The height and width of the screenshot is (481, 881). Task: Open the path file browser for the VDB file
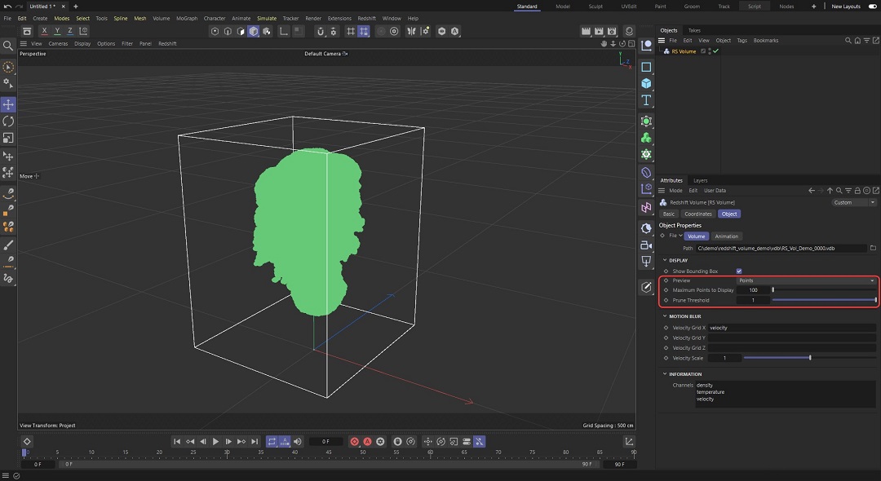click(x=874, y=248)
